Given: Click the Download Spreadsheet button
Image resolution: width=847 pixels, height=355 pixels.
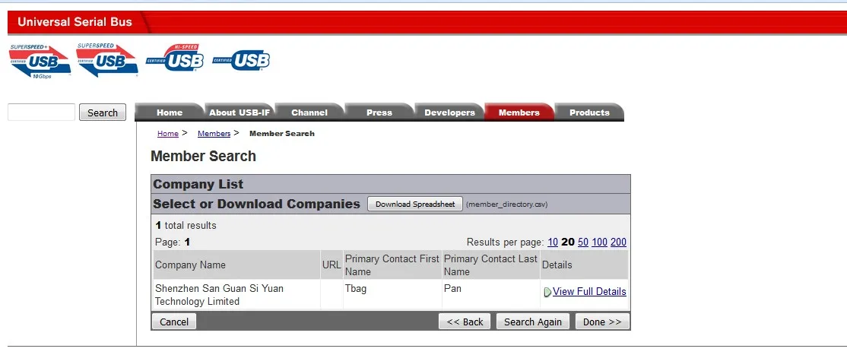Looking at the screenshot, I should click(x=415, y=204).
